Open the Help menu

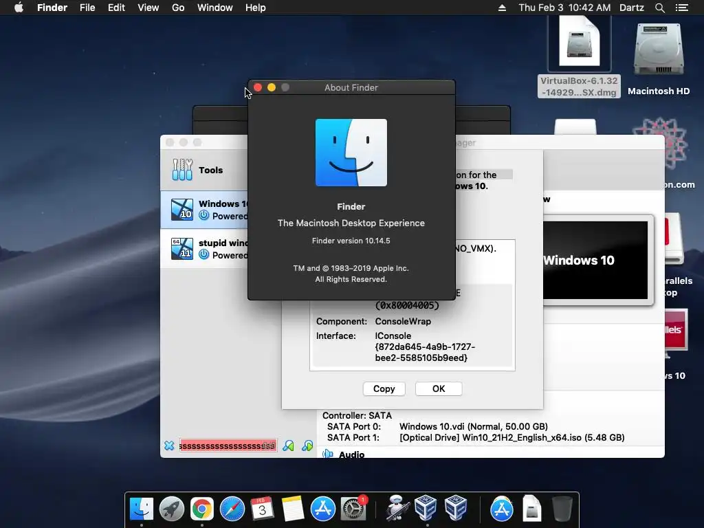(256, 8)
